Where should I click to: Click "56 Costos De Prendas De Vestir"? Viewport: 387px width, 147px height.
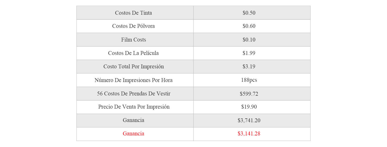pos(133,94)
